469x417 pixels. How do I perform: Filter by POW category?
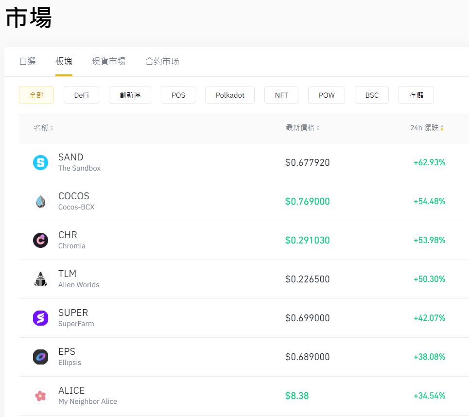326,95
